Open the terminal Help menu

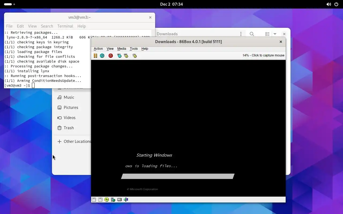[x=81, y=26]
